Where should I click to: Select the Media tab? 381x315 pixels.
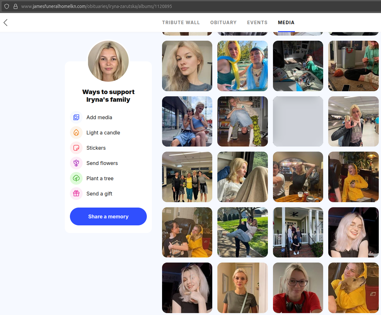point(286,23)
